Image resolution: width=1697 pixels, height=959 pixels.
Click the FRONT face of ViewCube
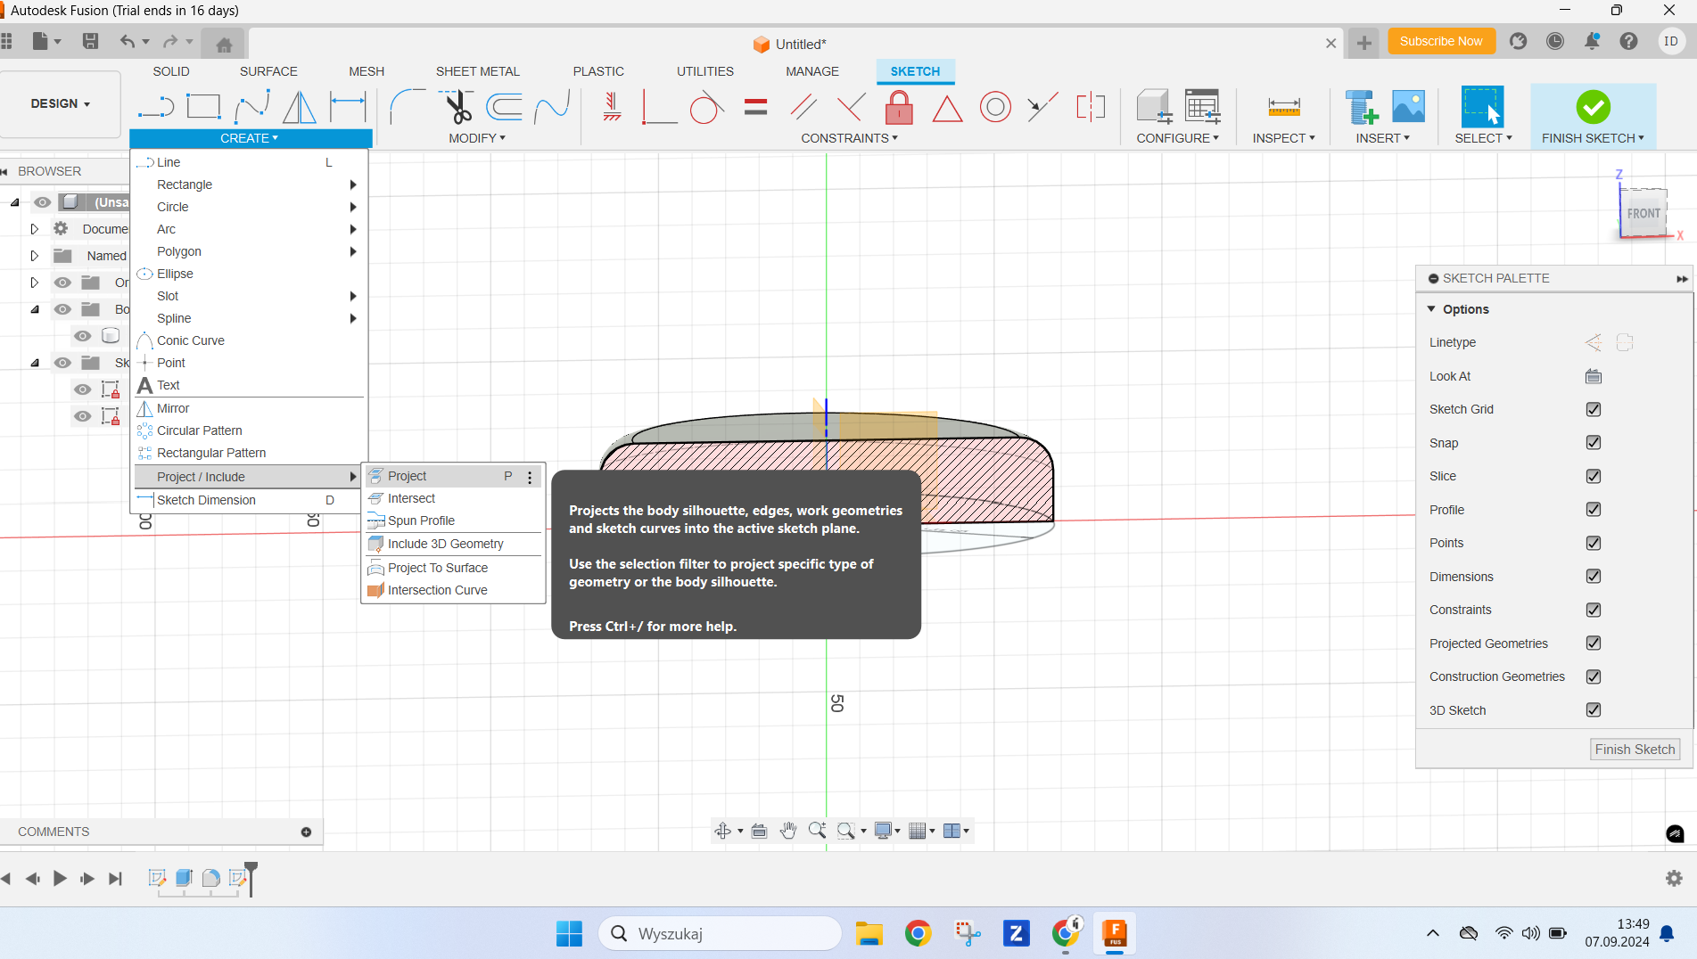tap(1643, 214)
